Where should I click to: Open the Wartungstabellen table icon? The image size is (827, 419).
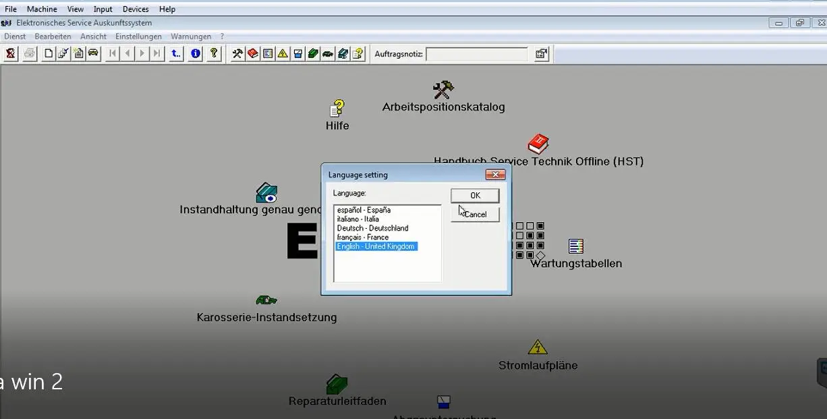pos(576,246)
